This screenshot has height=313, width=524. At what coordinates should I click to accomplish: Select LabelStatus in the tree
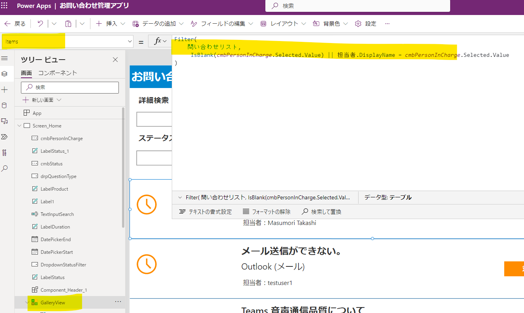(x=53, y=277)
